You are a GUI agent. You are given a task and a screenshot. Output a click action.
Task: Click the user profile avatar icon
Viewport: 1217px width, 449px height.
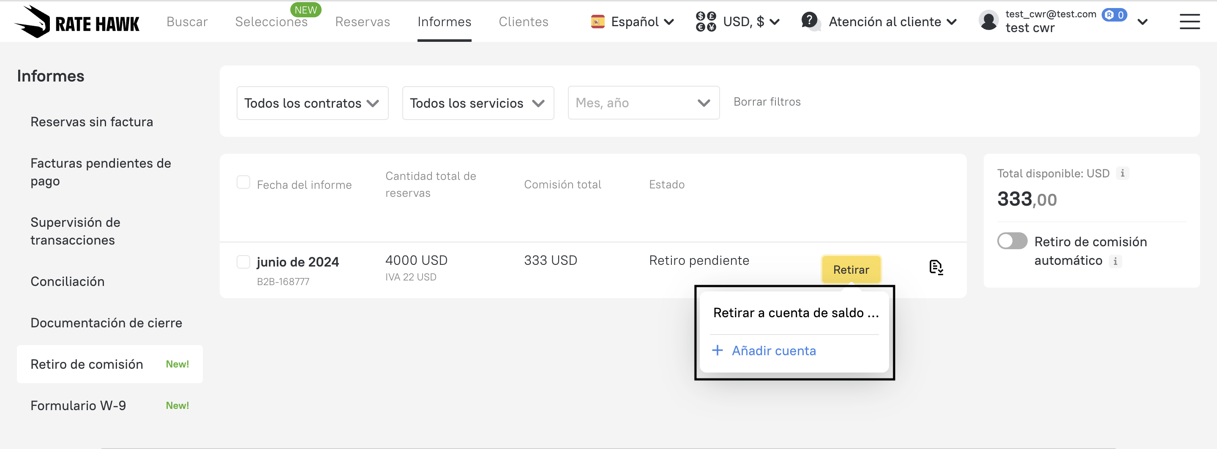point(988,21)
